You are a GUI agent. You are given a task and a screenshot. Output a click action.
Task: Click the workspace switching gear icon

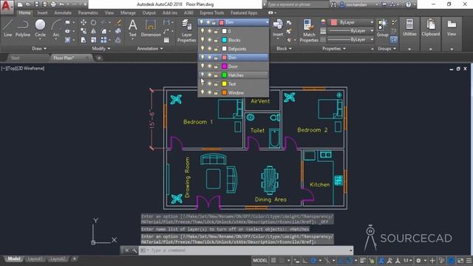pyautogui.click(x=418, y=260)
